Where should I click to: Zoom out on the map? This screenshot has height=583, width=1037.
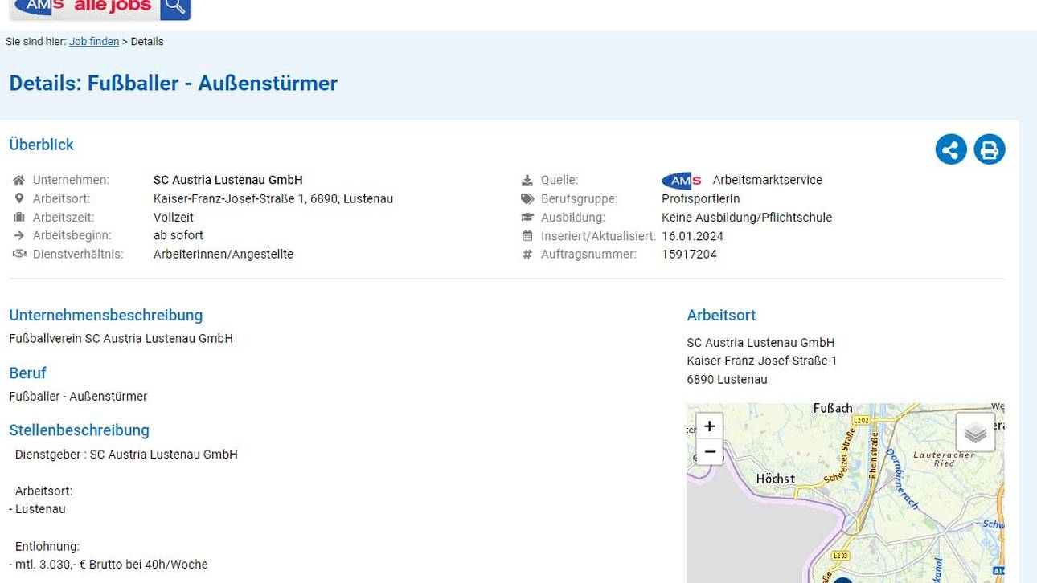click(709, 452)
